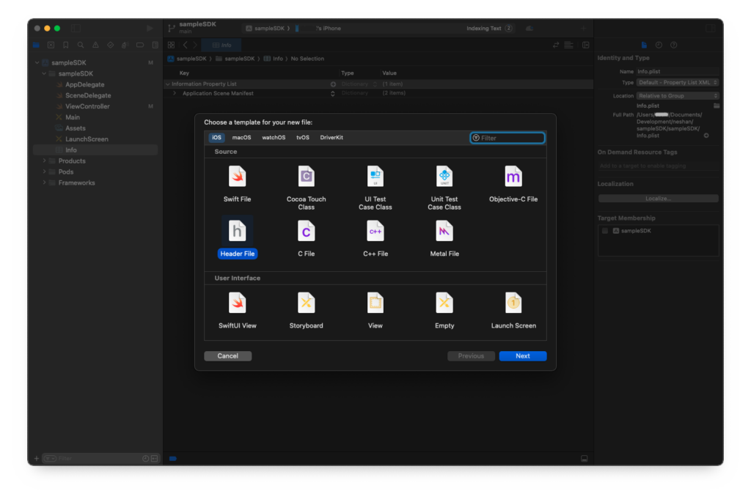751x502 pixels.
Task: Switch to the macOS platform tab
Action: 242,138
